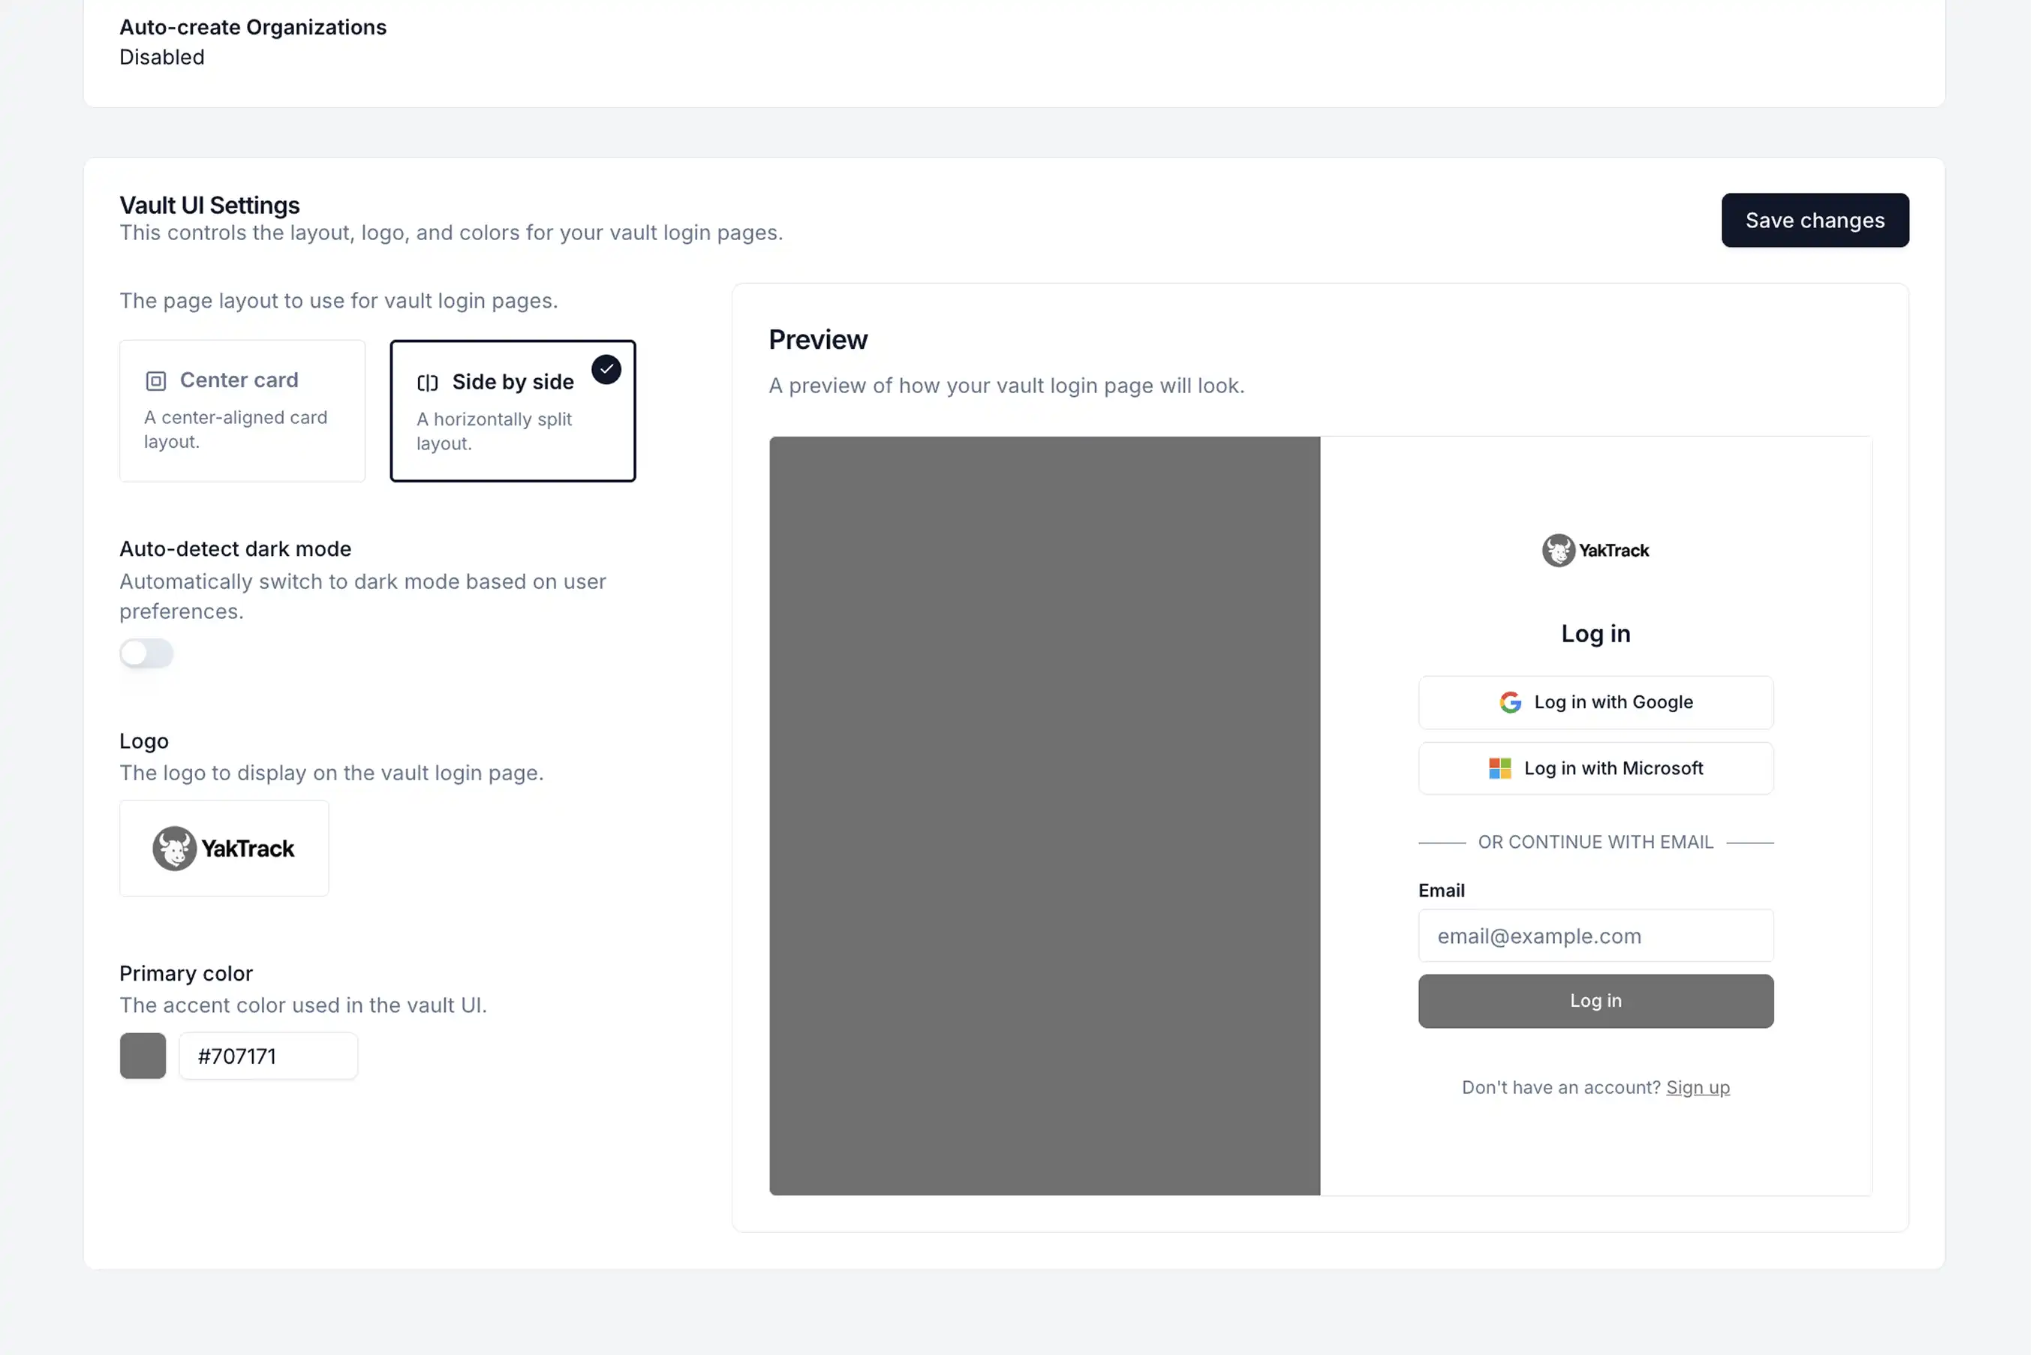Click the Microsoft logo icon in preview
This screenshot has width=2033, height=1355.
pyautogui.click(x=1499, y=768)
